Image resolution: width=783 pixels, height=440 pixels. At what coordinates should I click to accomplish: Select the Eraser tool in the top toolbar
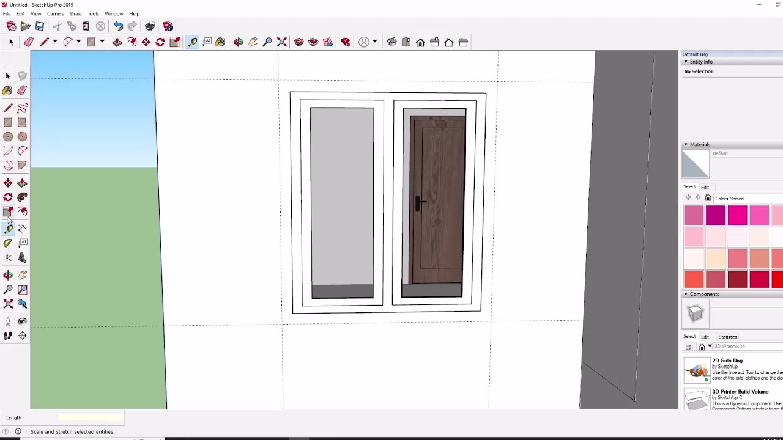point(29,42)
